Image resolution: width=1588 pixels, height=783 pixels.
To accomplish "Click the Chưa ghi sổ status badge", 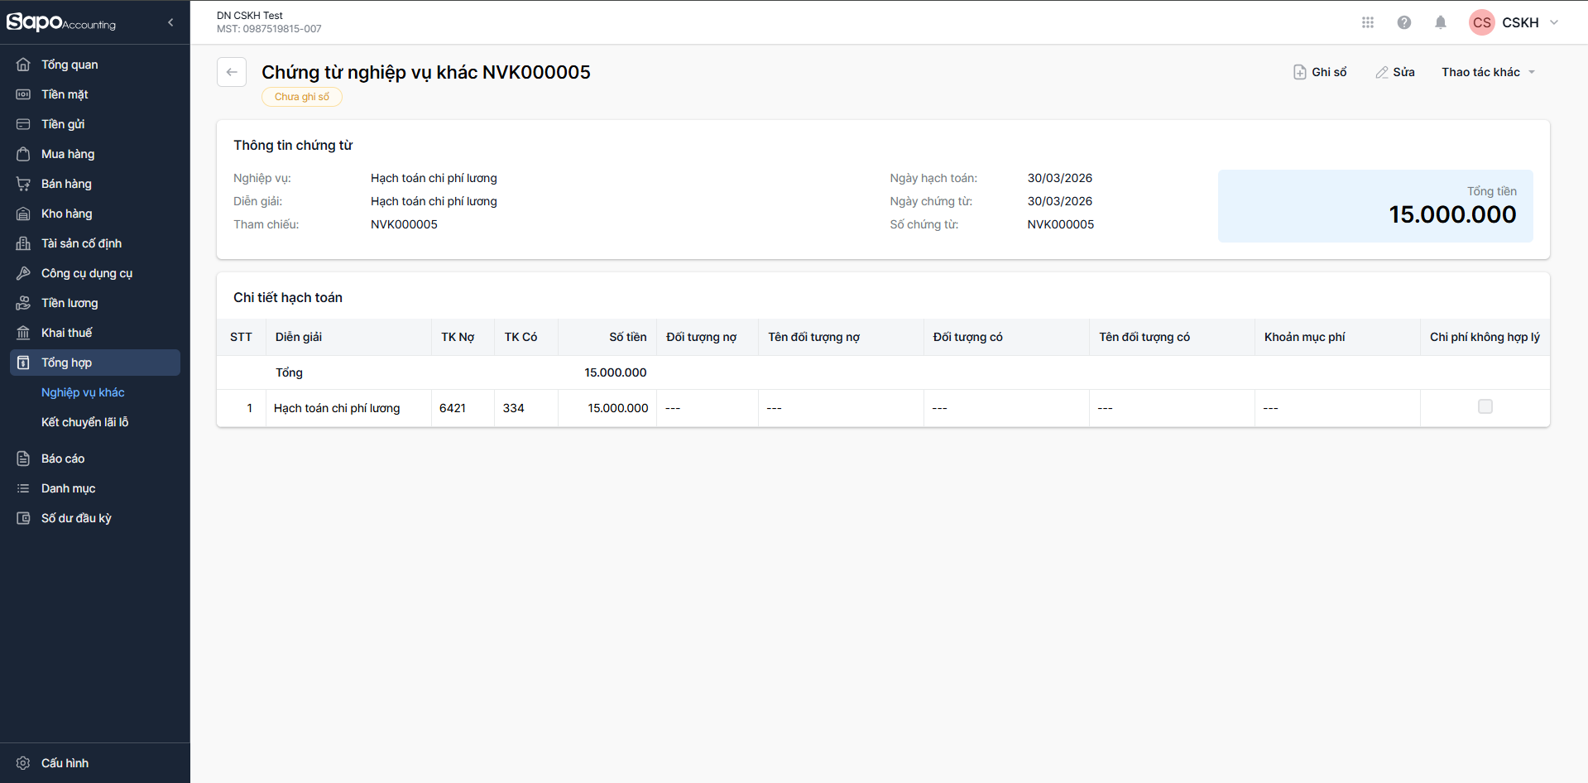I will pyautogui.click(x=302, y=97).
